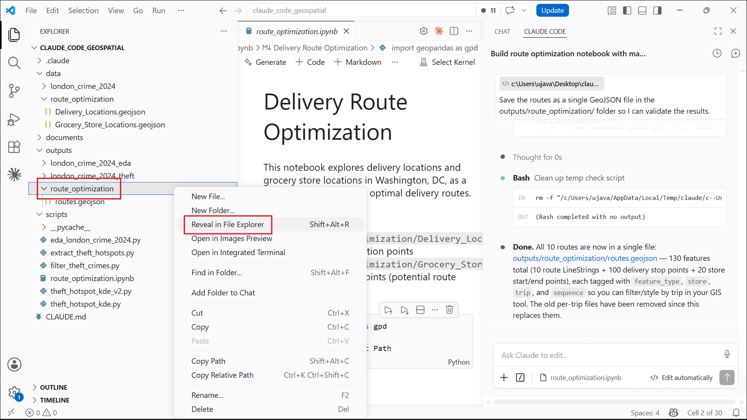This screenshot has width=747, height=420.
Task: Select New File... from context menu
Action: click(270, 196)
